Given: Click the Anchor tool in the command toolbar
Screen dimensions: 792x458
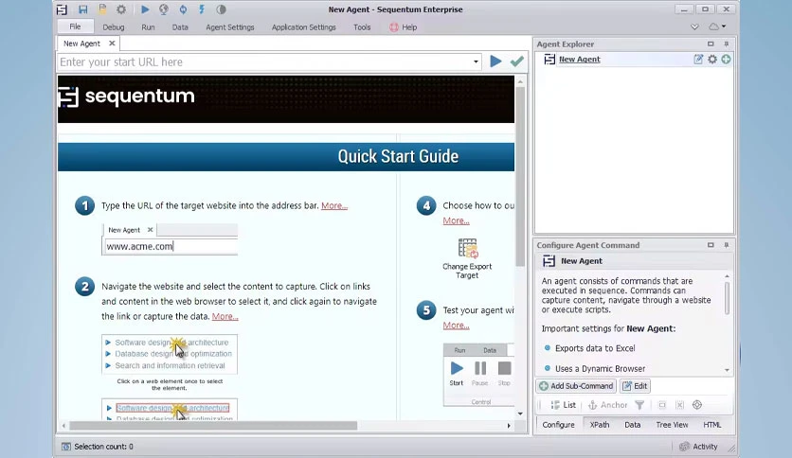Looking at the screenshot, I should [x=607, y=405].
